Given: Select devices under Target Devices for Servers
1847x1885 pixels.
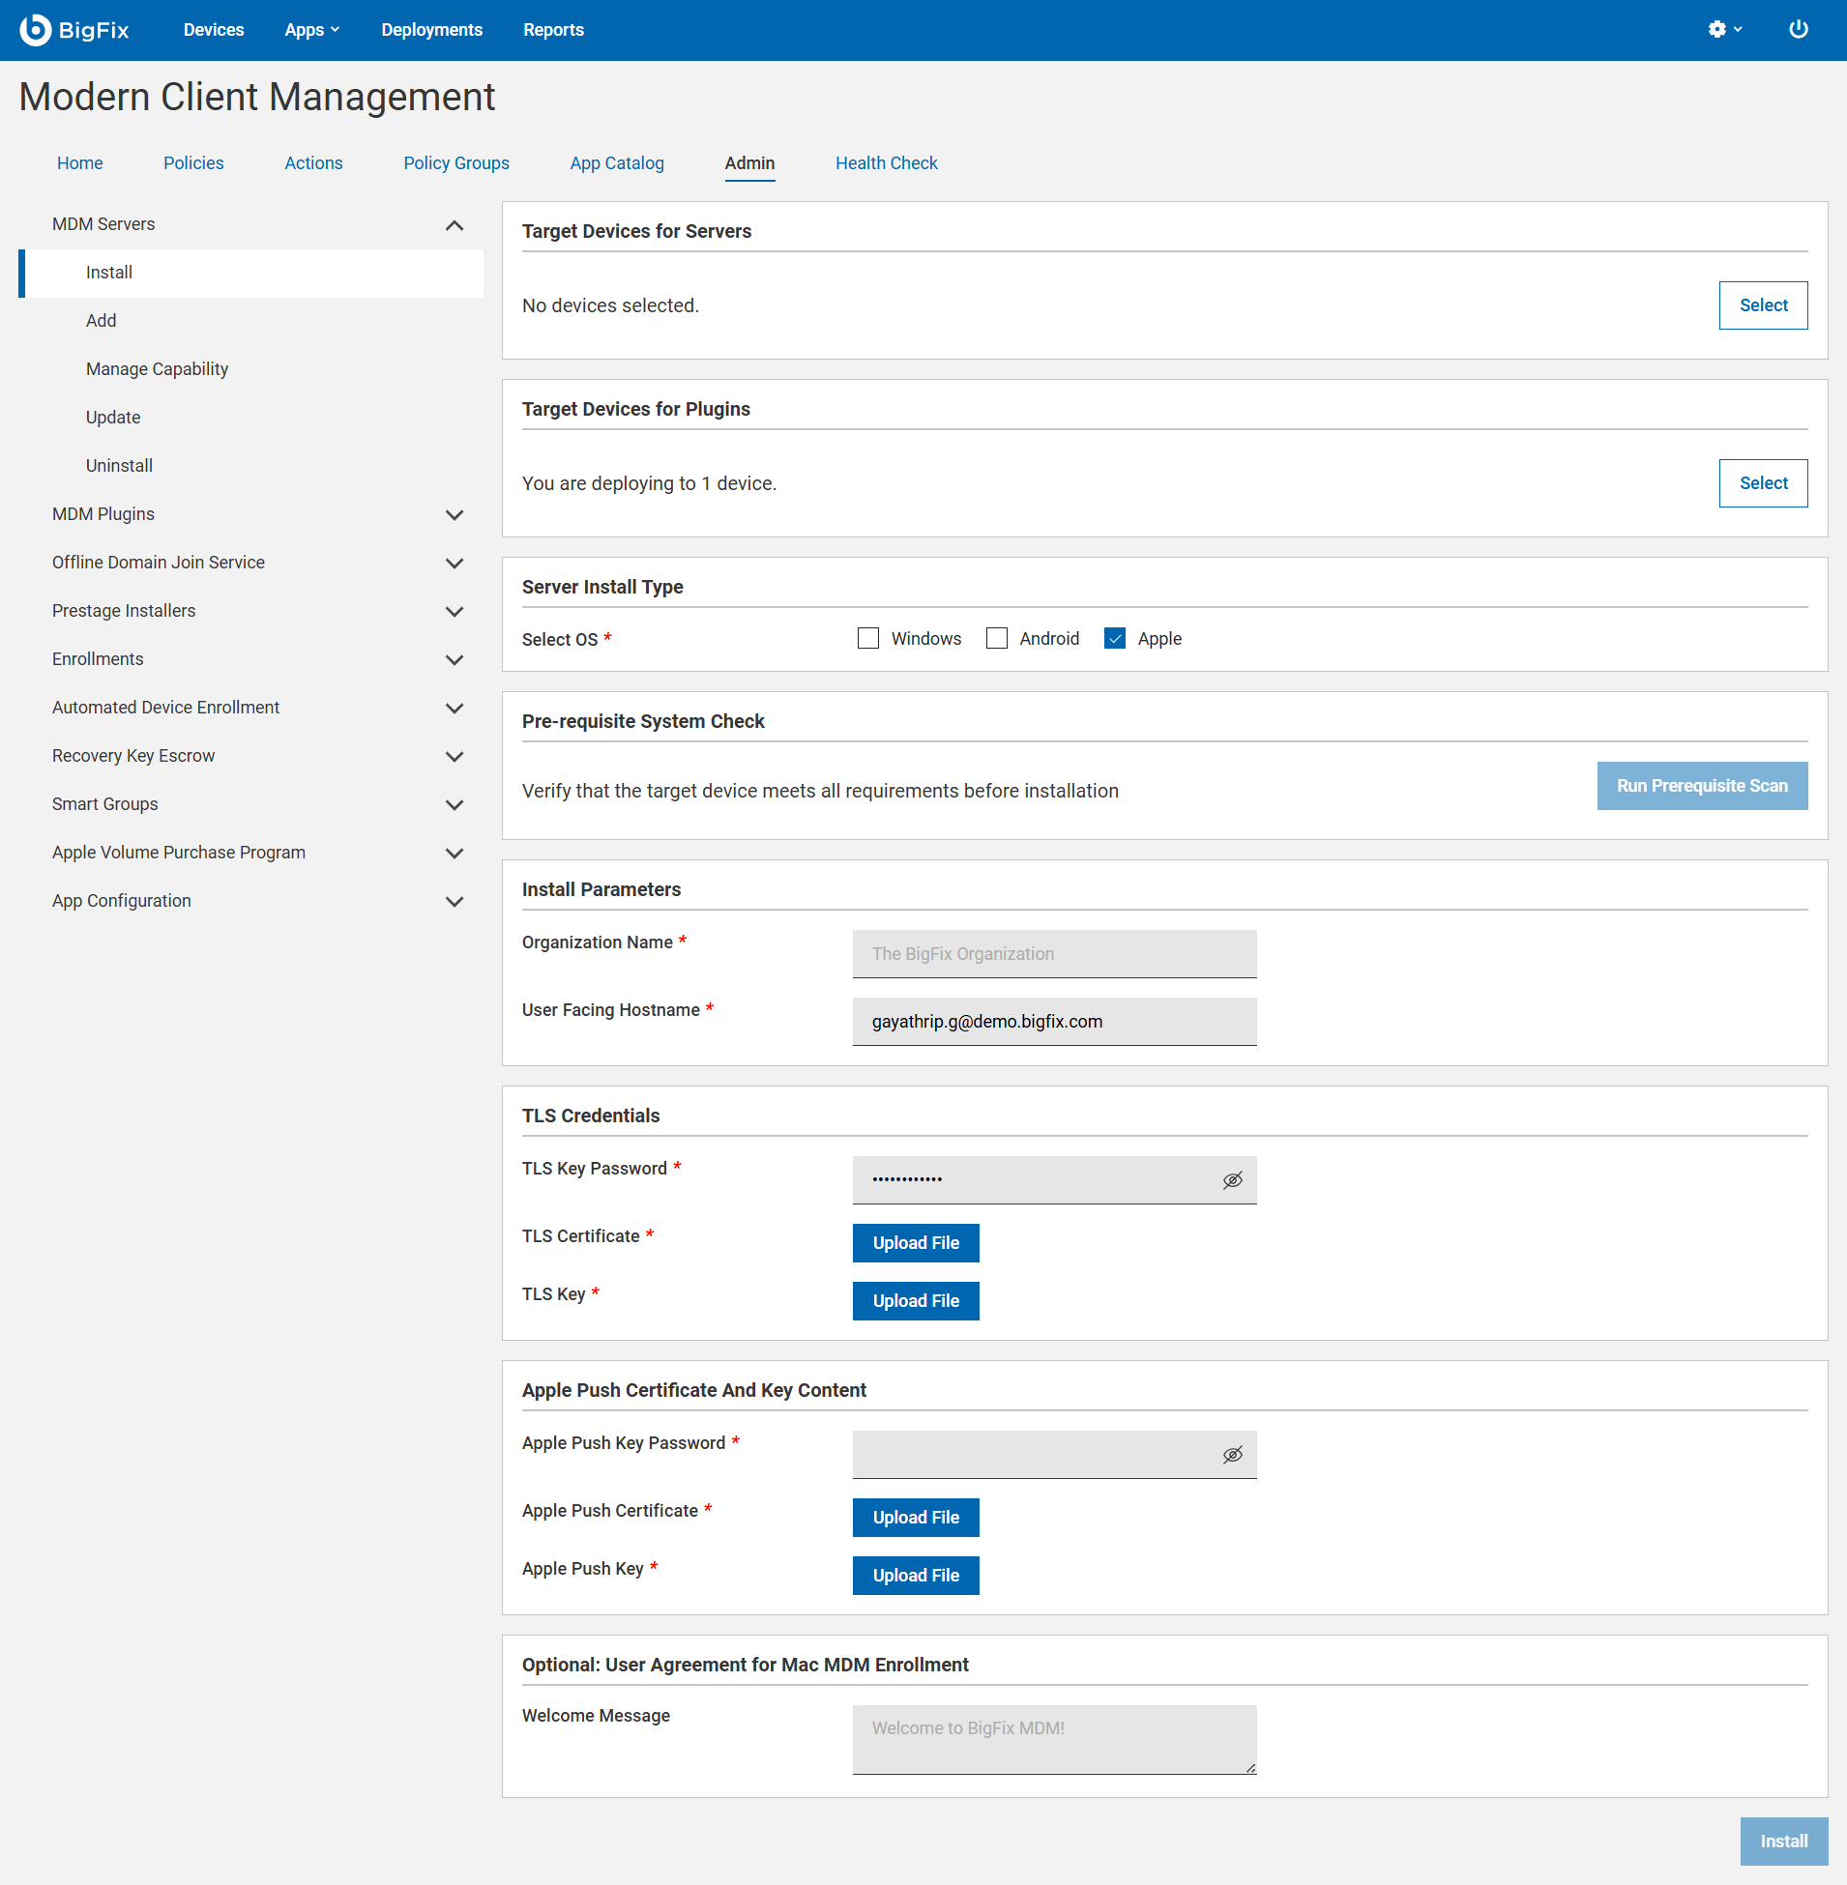Looking at the screenshot, I should [x=1763, y=304].
